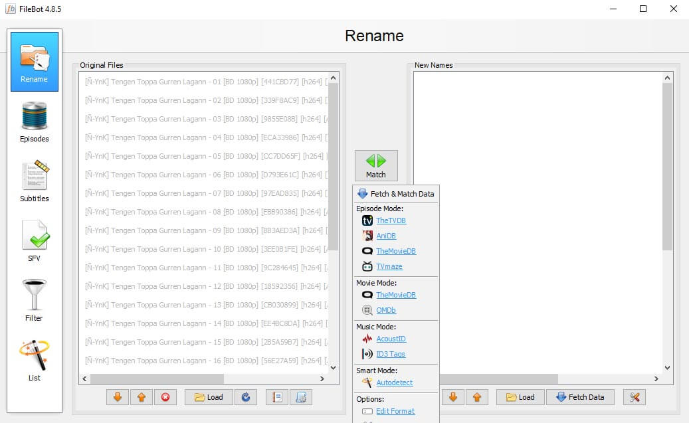Open the Filter panel
Viewport: 689px width, 423px height.
35,300
